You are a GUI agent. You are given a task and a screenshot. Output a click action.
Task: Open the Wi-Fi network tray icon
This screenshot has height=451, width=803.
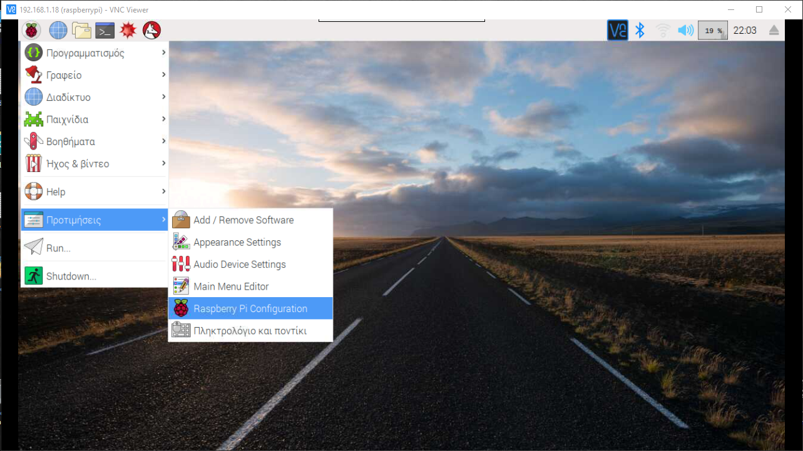click(x=663, y=30)
